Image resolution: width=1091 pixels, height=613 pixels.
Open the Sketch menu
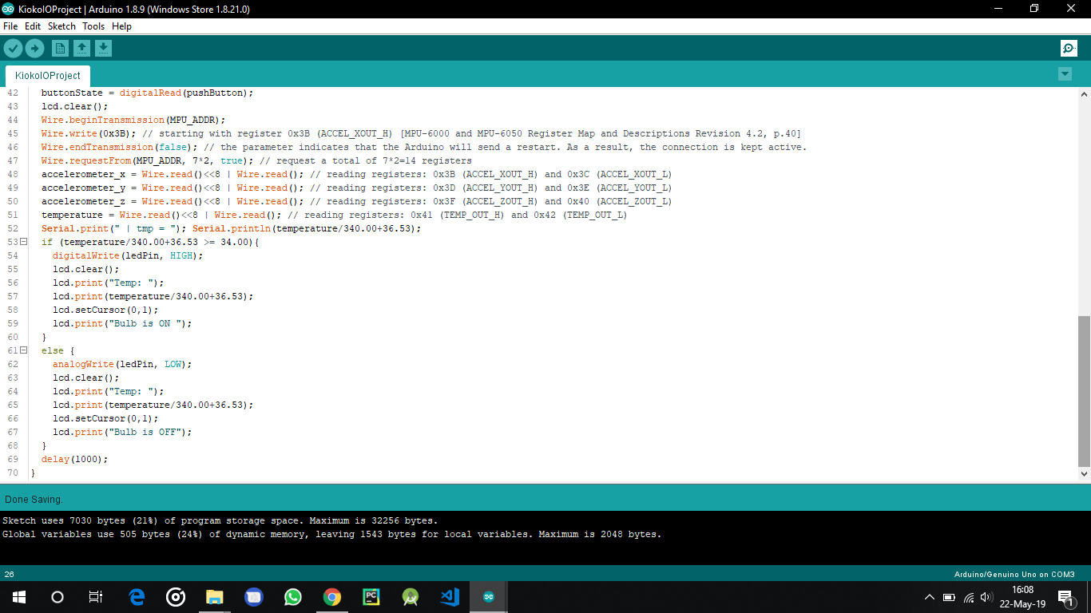pos(61,26)
